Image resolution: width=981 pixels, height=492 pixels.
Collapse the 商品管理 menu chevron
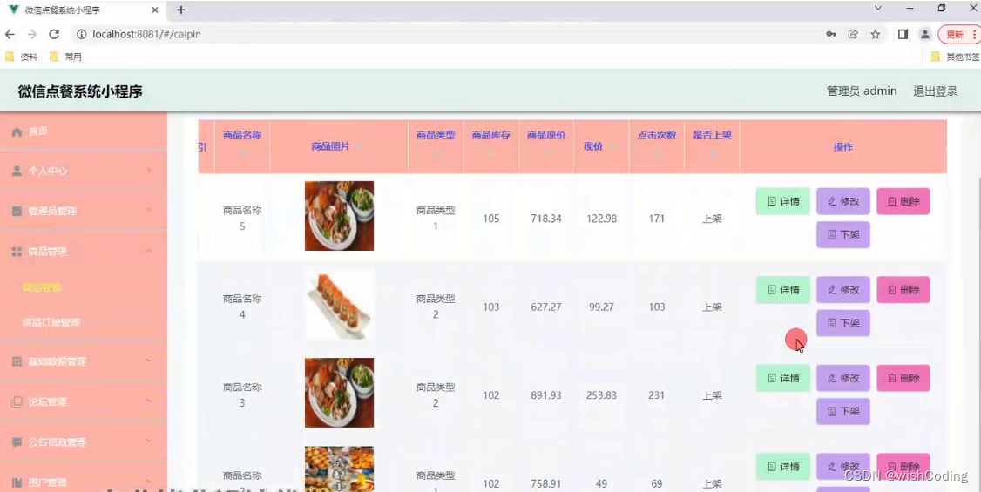click(149, 250)
